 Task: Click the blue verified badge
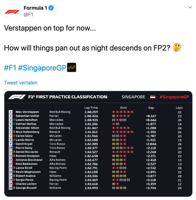51,8
